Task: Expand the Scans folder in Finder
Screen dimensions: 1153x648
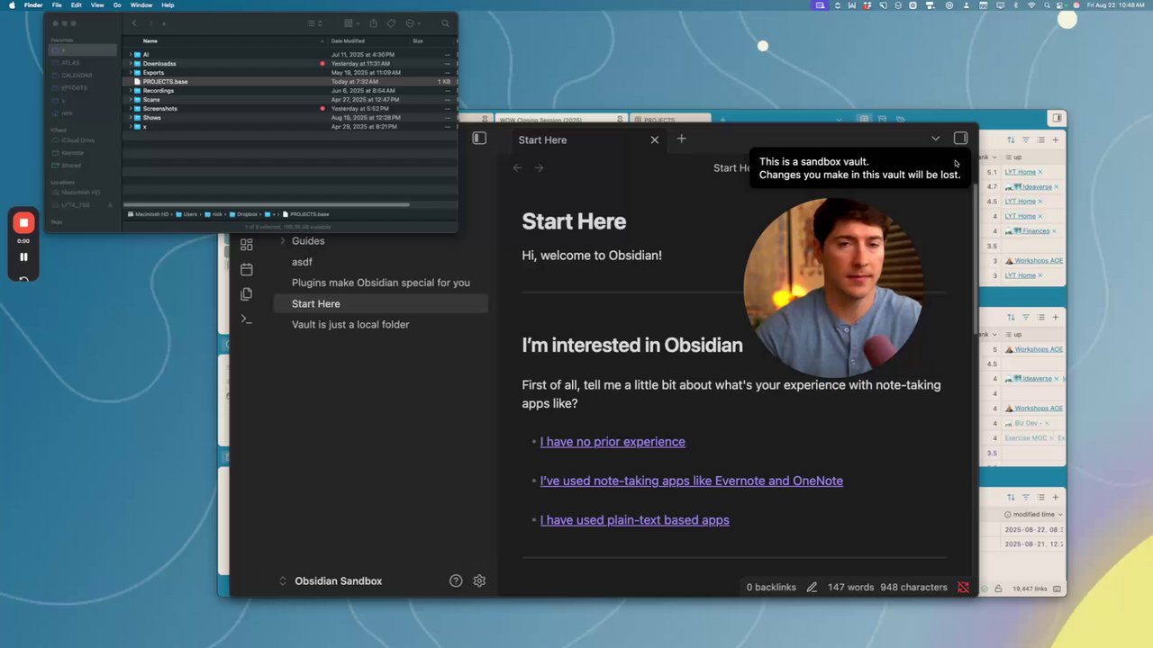Action: 132,100
